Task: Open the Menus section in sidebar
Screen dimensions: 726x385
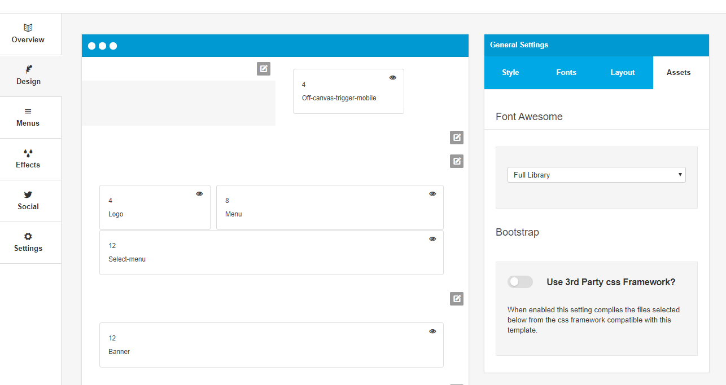Action: (30, 118)
